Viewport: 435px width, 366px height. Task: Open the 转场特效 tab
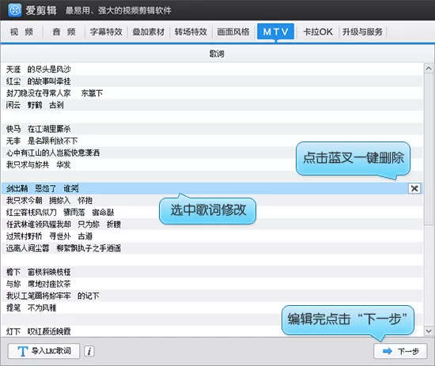[191, 32]
